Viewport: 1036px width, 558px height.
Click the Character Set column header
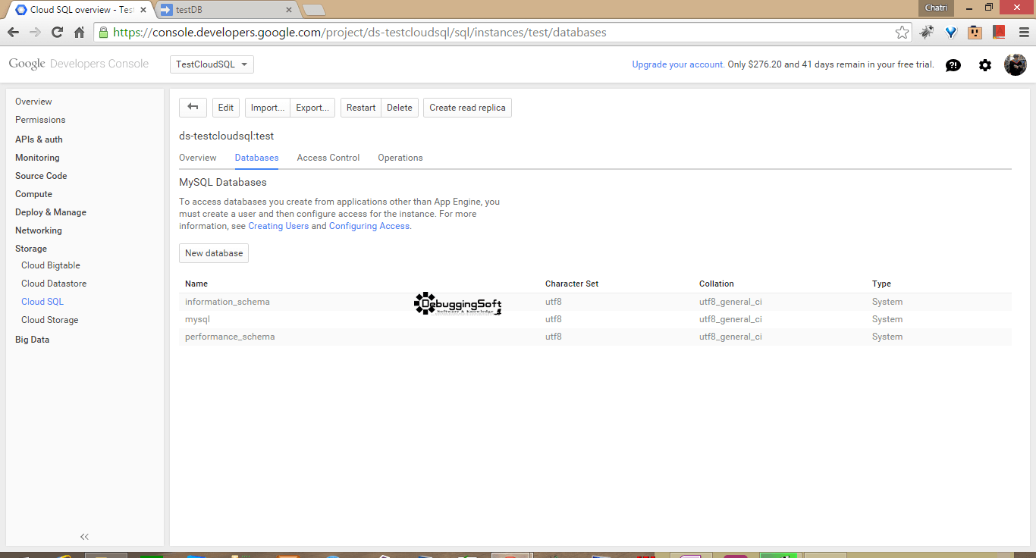(x=572, y=284)
